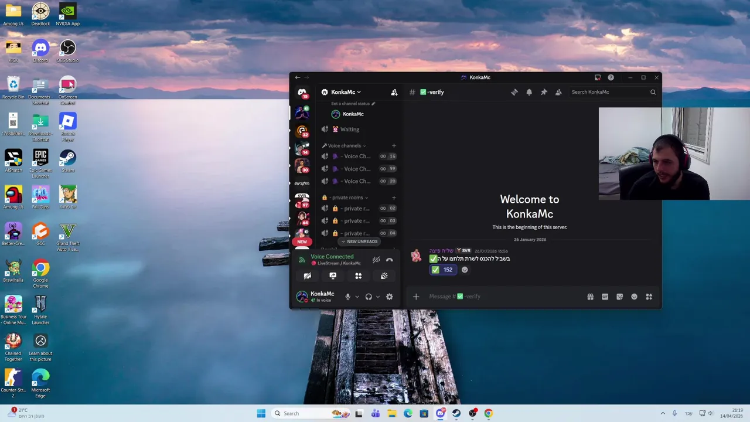Open Discord user settings gear
This screenshot has width=750, height=422.
point(389,297)
